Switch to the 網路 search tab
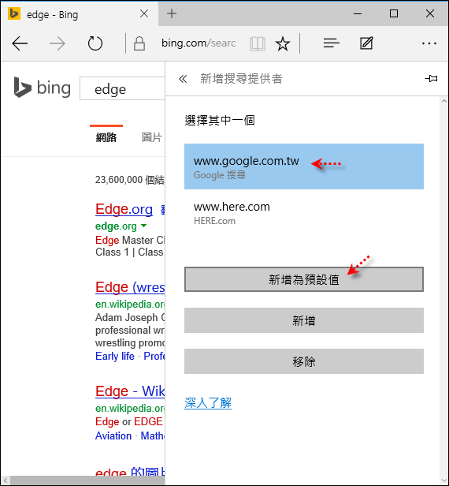 tap(106, 137)
